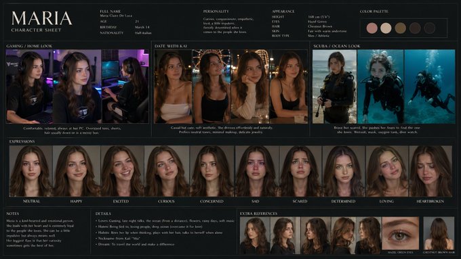Select the chestnut brown hair back-view reference

click(439, 233)
